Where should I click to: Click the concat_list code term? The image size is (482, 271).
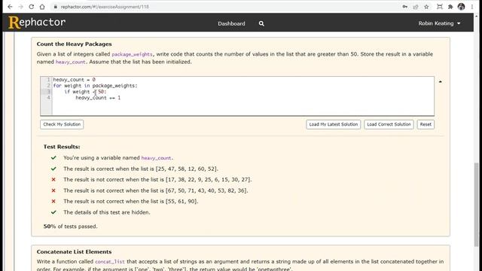[110, 262]
